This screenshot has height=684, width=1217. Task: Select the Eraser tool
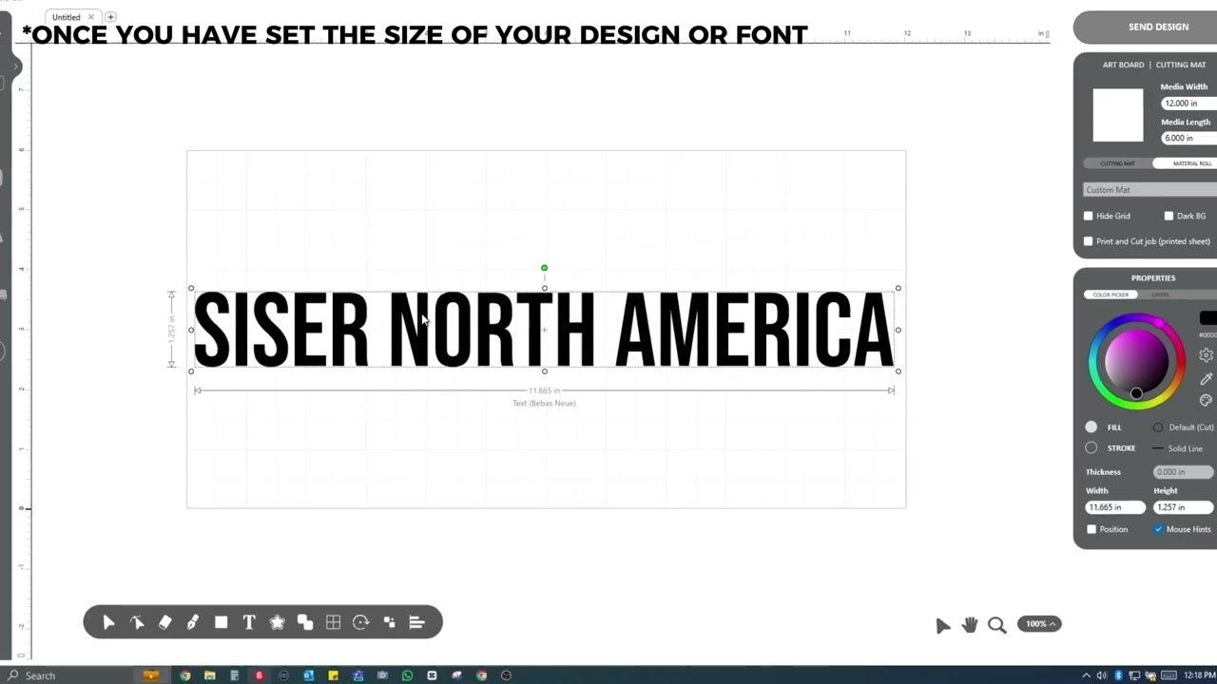click(164, 622)
